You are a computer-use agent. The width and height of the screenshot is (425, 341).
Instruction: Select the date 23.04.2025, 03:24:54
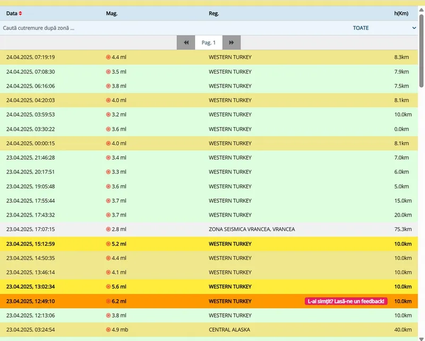click(x=30, y=330)
